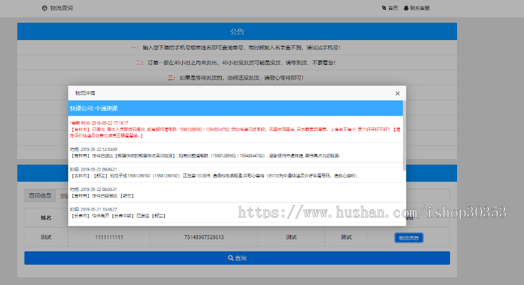Click the 物流详情 dialog title
Viewport: 524px width, 285px height.
click(85, 93)
